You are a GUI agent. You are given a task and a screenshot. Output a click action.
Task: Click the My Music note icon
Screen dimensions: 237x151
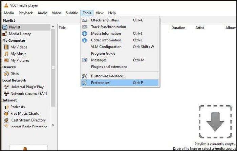click(6, 54)
